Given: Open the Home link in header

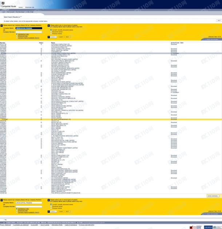Looking at the screenshot, I should click(x=21, y=7).
